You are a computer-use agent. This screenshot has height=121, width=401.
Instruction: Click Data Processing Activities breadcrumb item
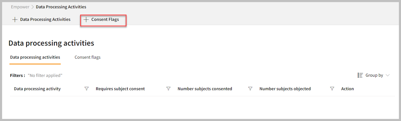point(61,7)
